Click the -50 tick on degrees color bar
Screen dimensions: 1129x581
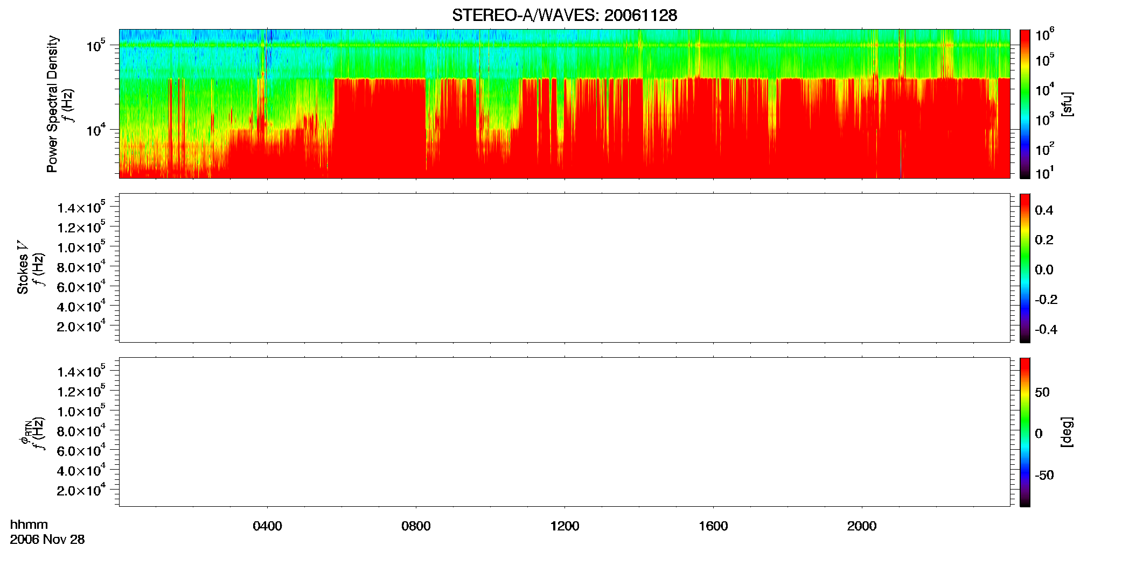pyautogui.click(x=1044, y=475)
